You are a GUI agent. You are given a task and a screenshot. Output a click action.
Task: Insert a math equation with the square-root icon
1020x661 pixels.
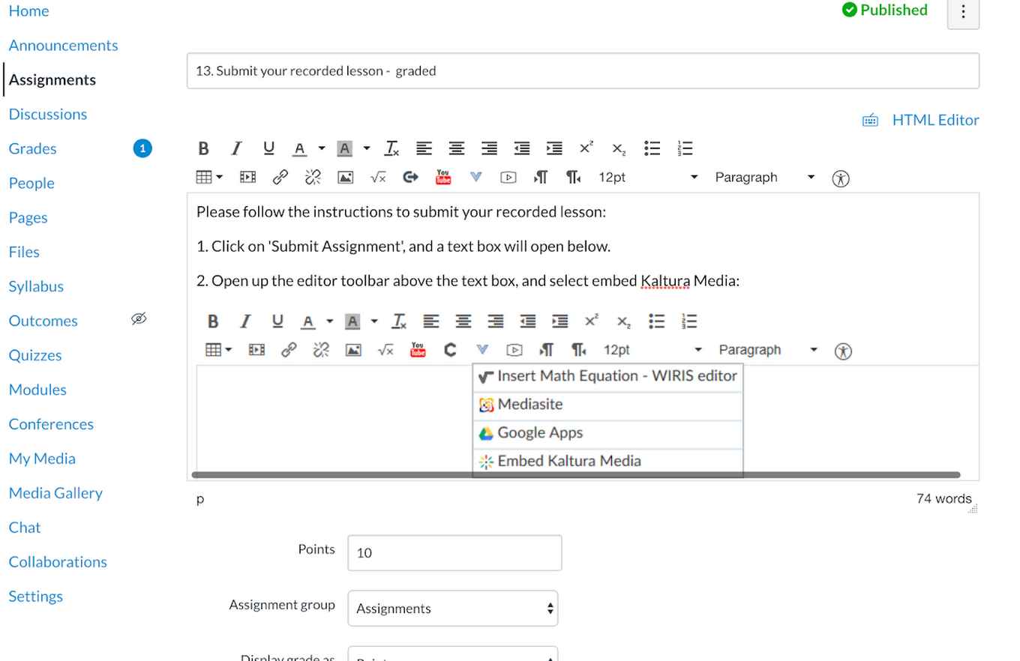(377, 177)
